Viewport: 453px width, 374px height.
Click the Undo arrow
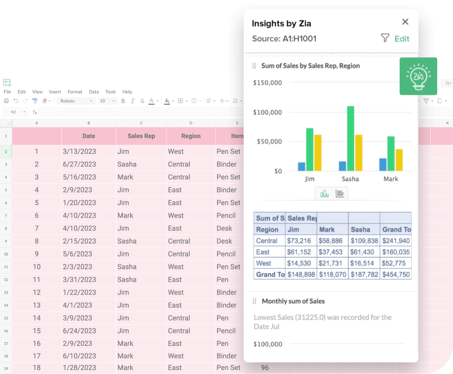pyautogui.click(x=16, y=101)
